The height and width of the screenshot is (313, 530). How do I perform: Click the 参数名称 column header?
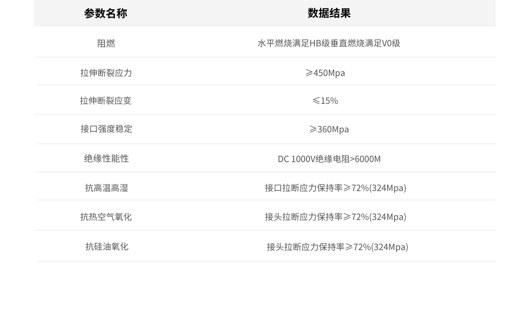[106, 13]
